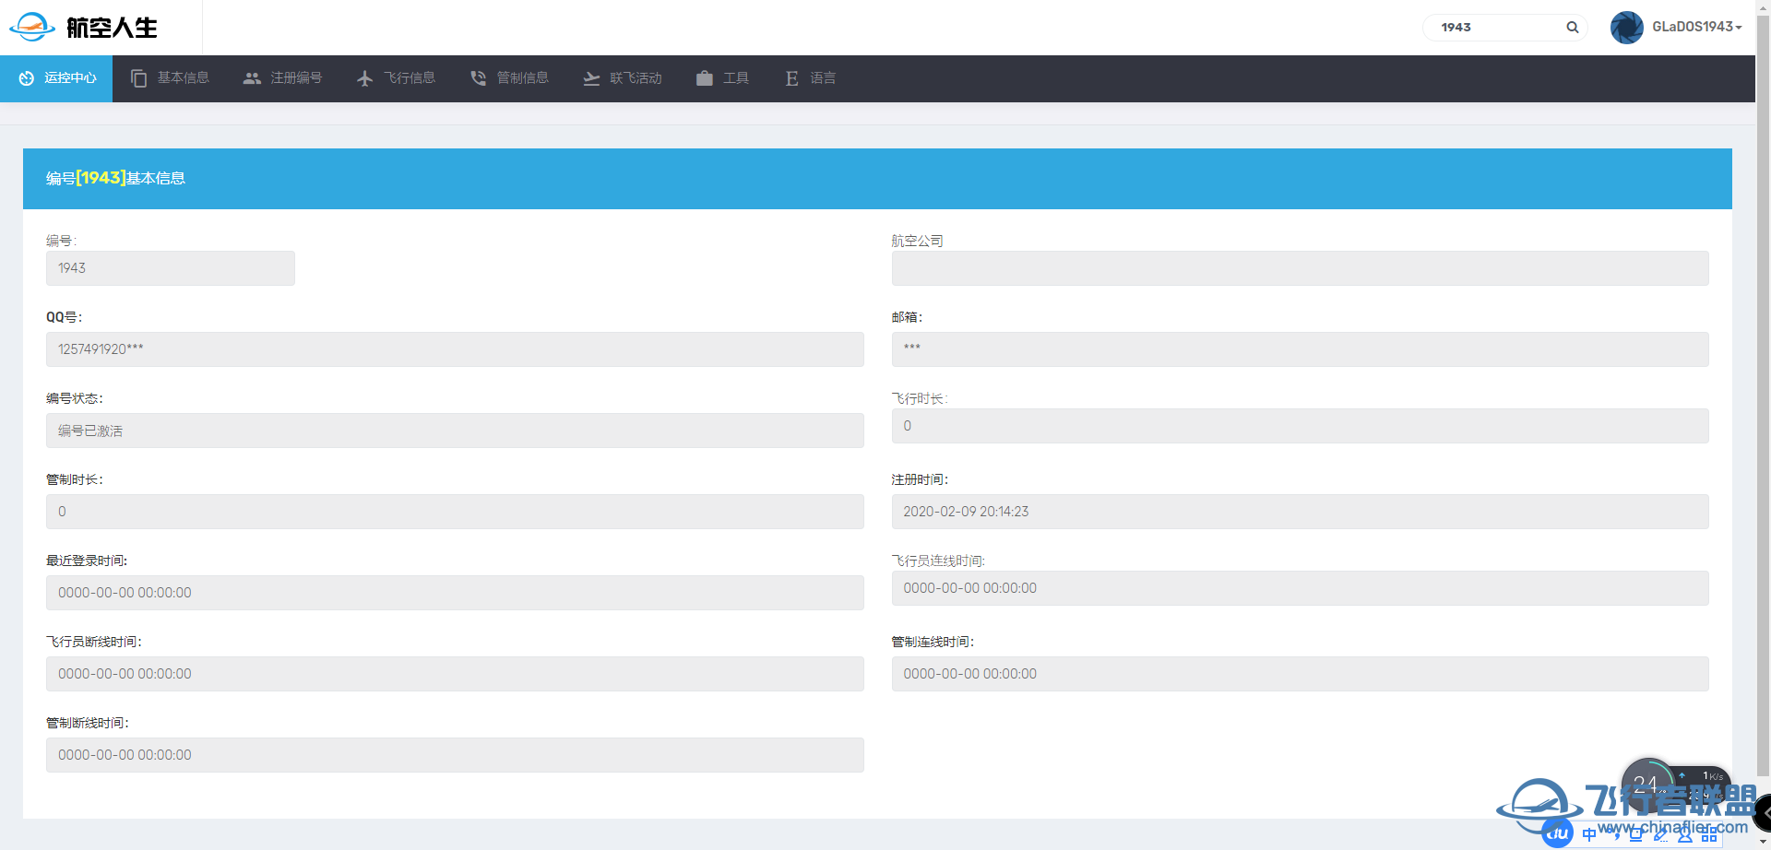Open the 语言 language menu

point(811,78)
